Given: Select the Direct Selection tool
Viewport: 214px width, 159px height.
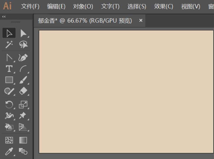Looking at the screenshot, I should [x=23, y=33].
